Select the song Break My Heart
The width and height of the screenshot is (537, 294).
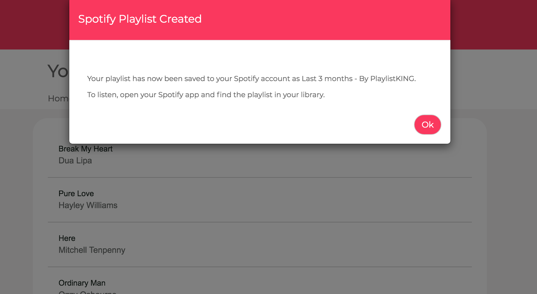pos(85,148)
